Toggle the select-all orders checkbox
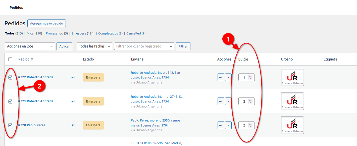 (x=10, y=59)
